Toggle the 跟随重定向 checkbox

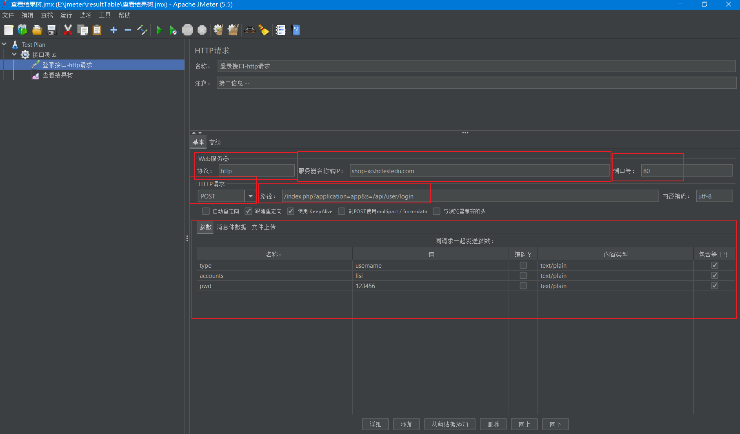pos(248,211)
